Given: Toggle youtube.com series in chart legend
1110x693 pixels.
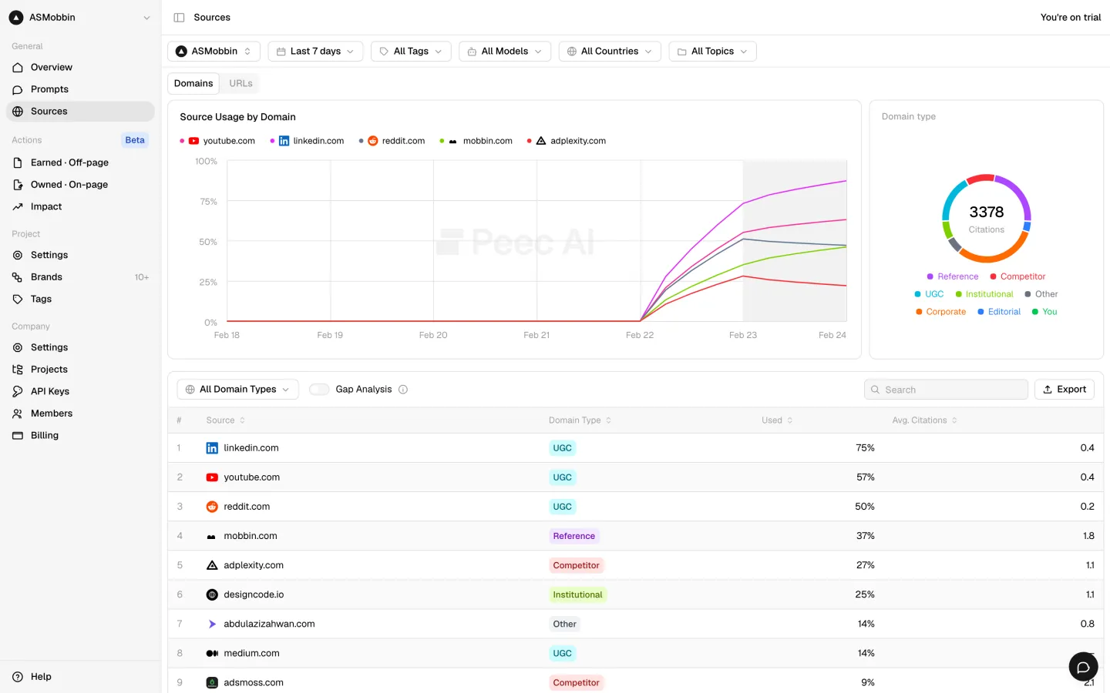Looking at the screenshot, I should (x=217, y=141).
